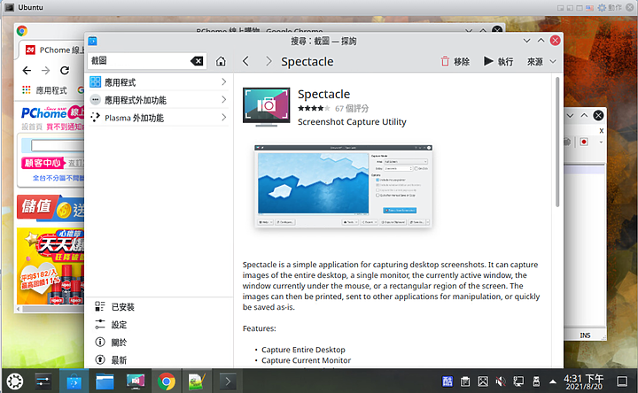Viewport: 638px width, 393px height.
Task: Click the Spectacle star rating
Action: 314,109
